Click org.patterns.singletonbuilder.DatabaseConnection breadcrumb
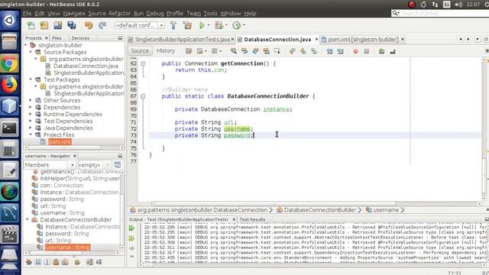Image resolution: width=489 pixels, height=275 pixels. [x=202, y=210]
